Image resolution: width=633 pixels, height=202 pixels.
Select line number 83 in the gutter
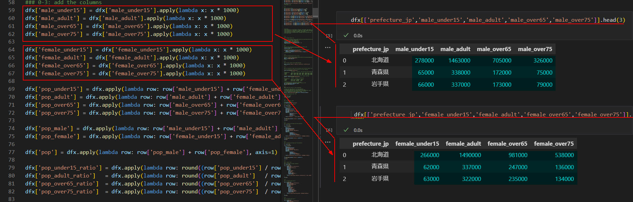click(11, 199)
